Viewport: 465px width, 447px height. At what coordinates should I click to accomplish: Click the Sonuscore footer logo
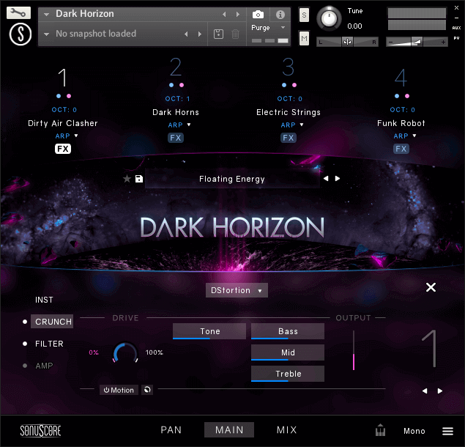click(x=40, y=431)
